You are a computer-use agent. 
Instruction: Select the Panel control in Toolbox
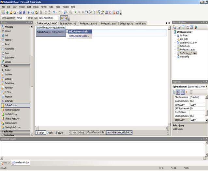[x=15, y=44]
